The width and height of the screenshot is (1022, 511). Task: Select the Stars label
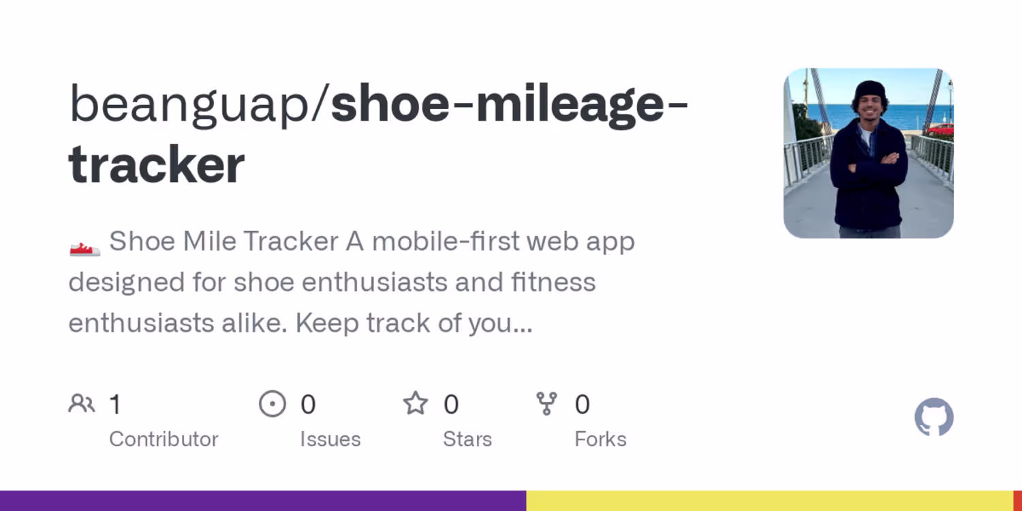[467, 439]
